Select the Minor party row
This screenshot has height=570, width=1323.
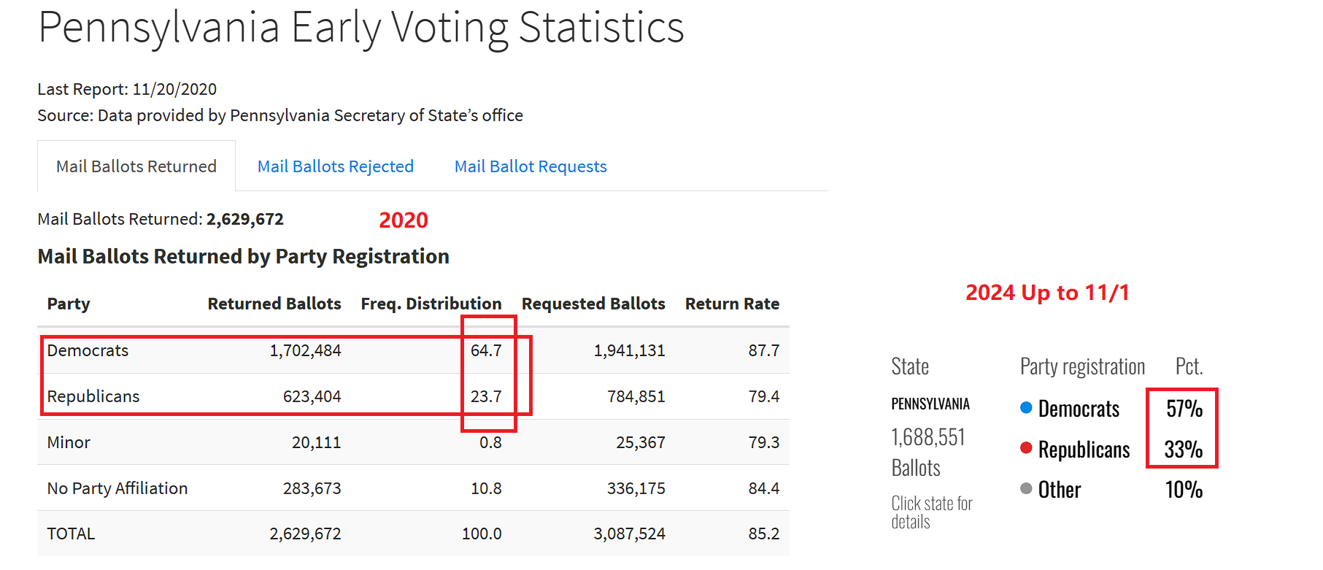69,442
